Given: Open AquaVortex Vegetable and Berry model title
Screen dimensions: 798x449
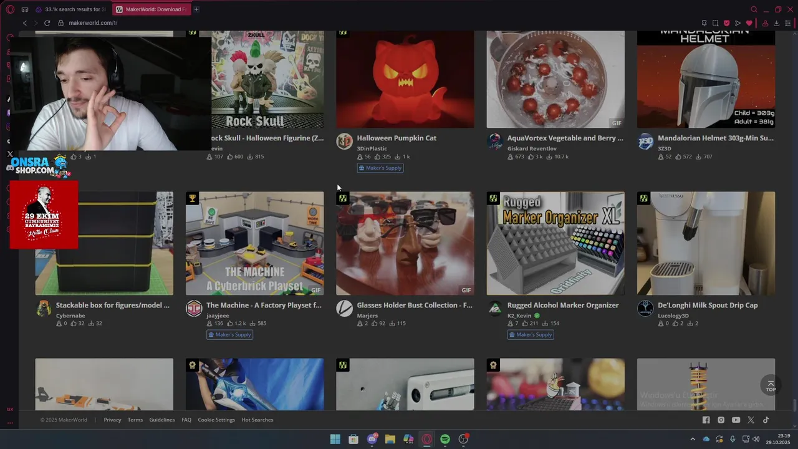Looking at the screenshot, I should (565, 138).
